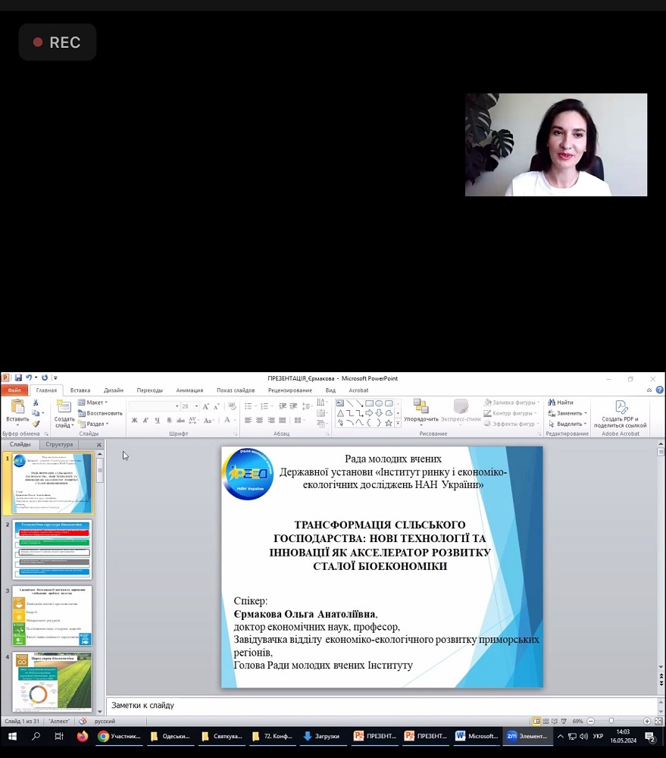Open Firefox from the Windows taskbar
Viewport: 666px width, 758px height.
pyautogui.click(x=82, y=736)
